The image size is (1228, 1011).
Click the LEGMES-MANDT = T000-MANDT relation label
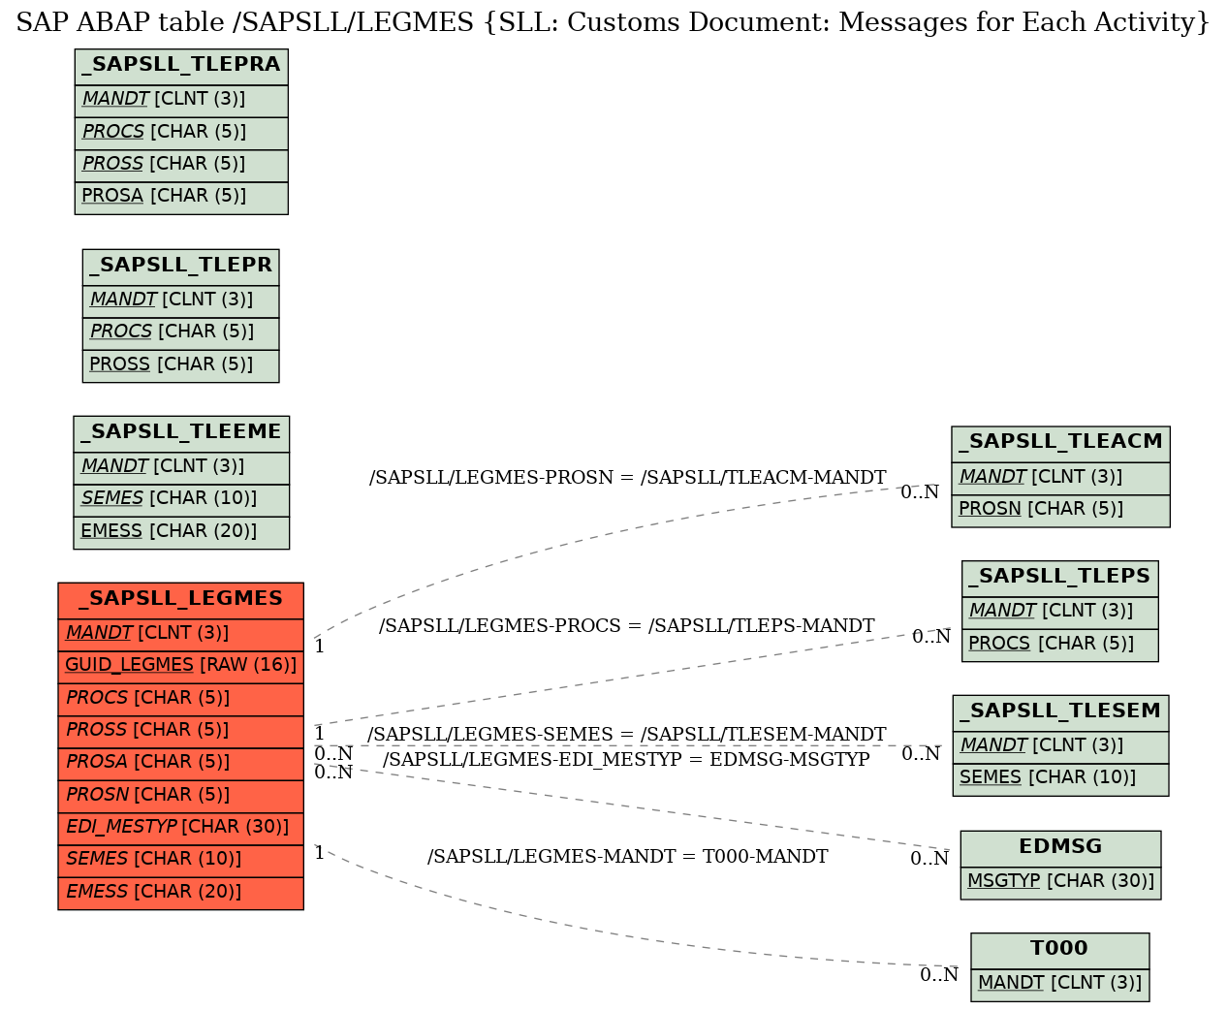coord(627,857)
